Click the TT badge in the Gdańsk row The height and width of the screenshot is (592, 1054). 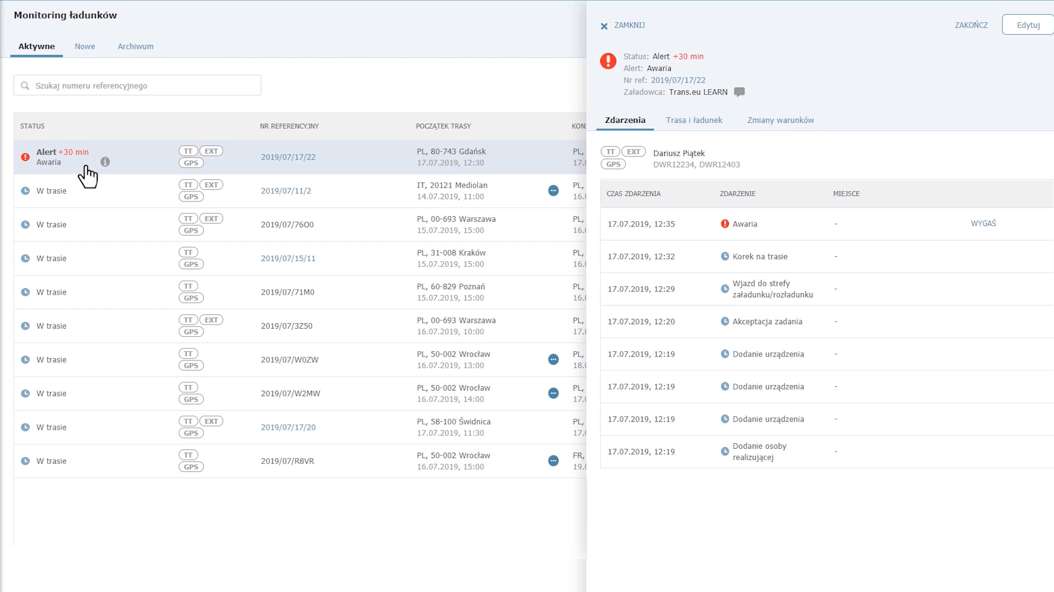[x=188, y=151]
